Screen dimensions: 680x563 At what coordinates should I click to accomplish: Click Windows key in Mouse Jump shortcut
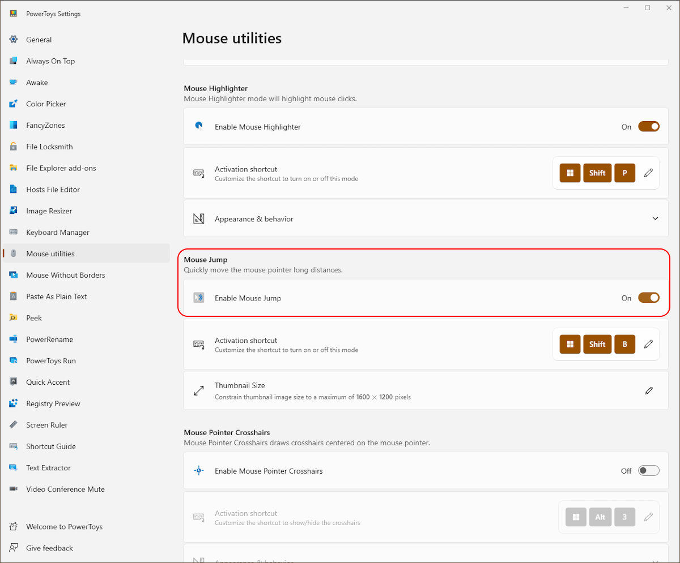pos(570,344)
